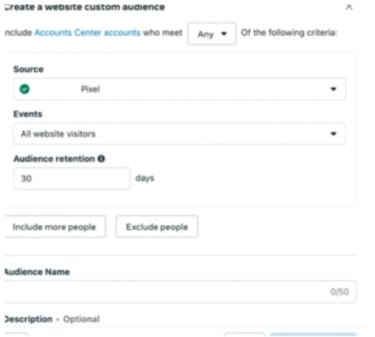This screenshot has width=375, height=337.
Task: Open the Accounts Center accounts link
Action: pyautogui.click(x=88, y=32)
